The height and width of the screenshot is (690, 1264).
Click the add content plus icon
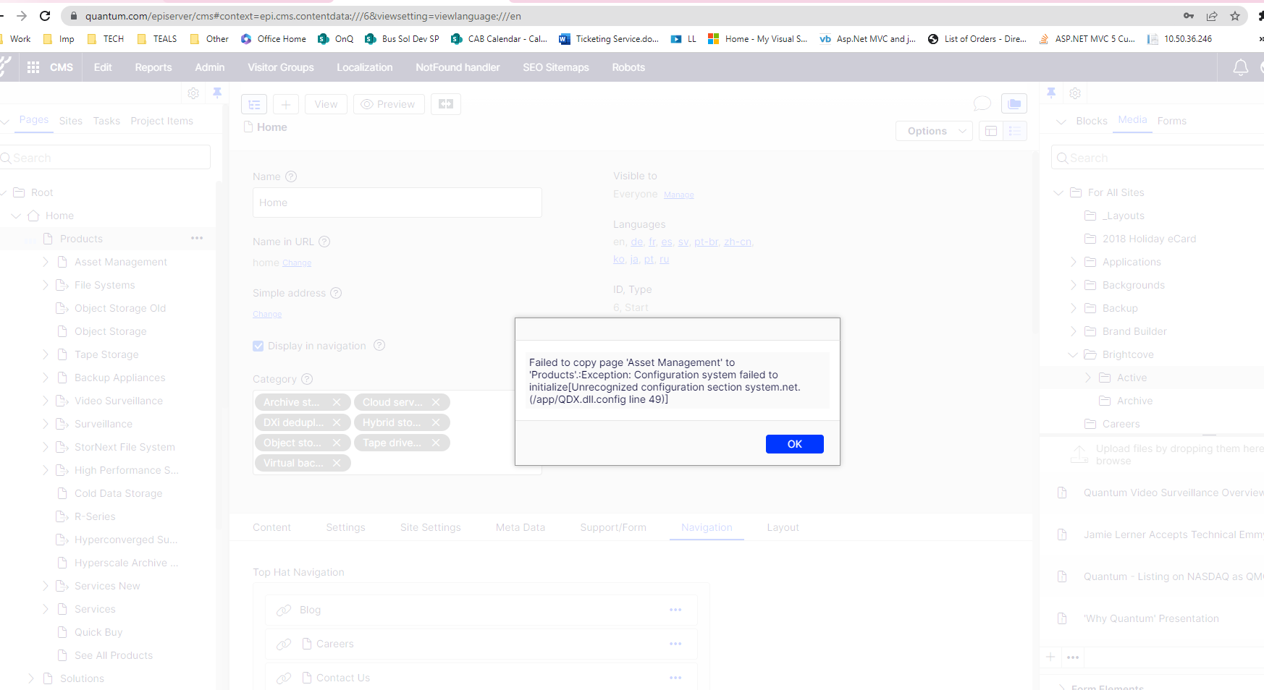(x=286, y=104)
